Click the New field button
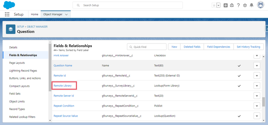This screenshot has height=125, width=268. pos(174,47)
